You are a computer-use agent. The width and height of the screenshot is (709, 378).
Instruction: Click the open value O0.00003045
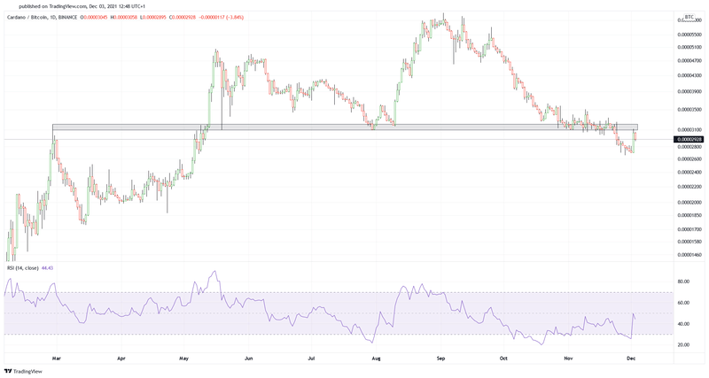click(95, 18)
